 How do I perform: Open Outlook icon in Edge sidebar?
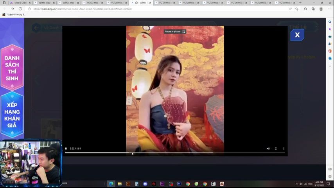click(330, 58)
